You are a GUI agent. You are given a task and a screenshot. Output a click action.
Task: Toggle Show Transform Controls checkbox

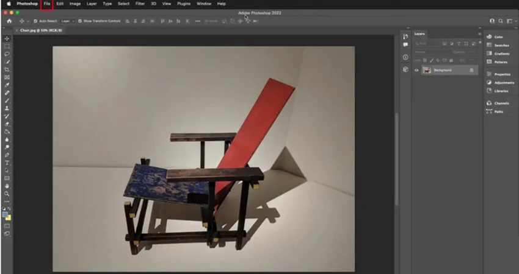80,21
